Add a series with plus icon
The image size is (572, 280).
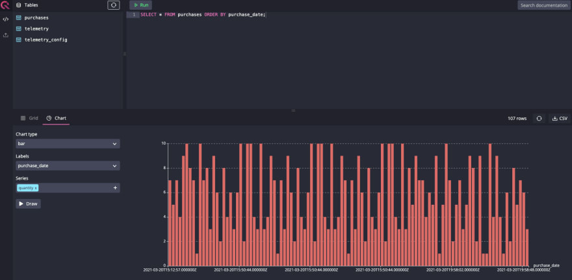115,187
